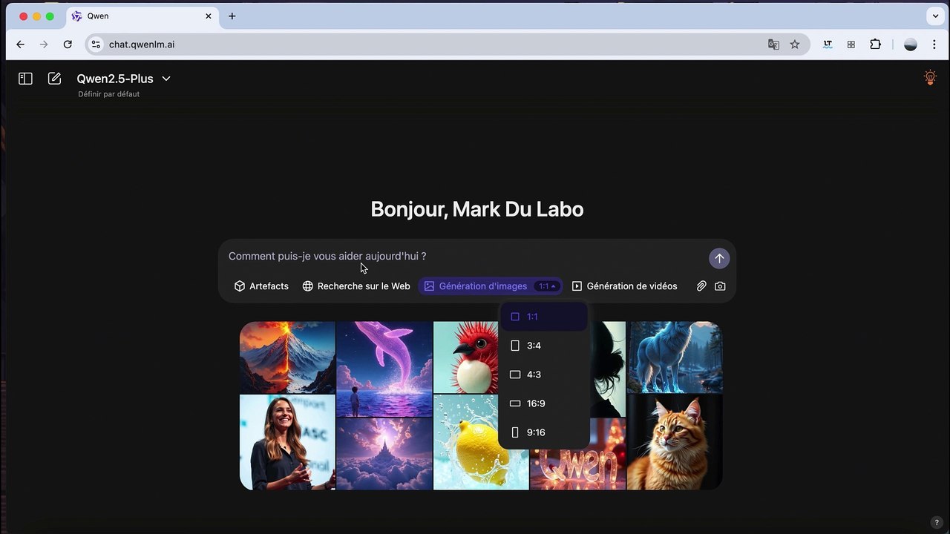Bookmark this page with star icon
950x534 pixels.
(x=795, y=44)
